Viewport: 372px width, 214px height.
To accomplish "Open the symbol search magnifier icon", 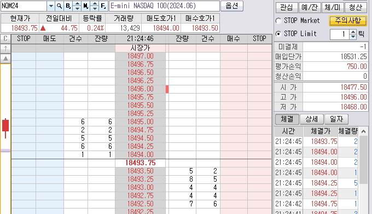I will coord(59,6).
